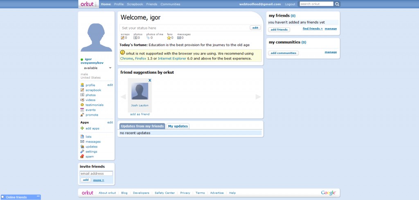Click edit next to profile in sidebar
Image resolution: width=419 pixels, height=200 pixels.
(x=110, y=85)
